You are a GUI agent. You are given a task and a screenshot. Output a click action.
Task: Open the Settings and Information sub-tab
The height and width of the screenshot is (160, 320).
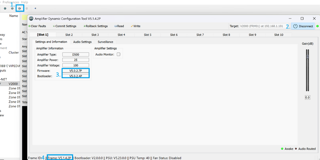pyautogui.click(x=51, y=42)
